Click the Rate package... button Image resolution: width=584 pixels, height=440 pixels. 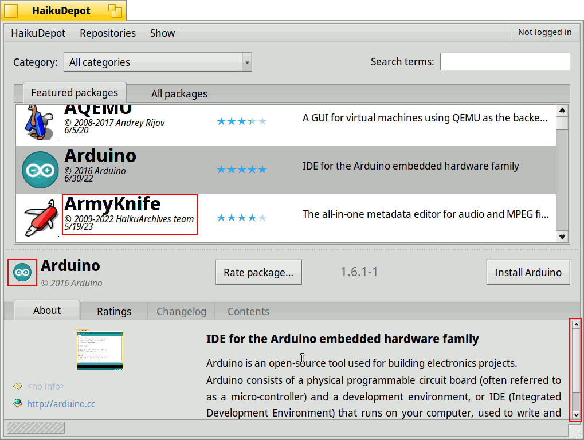[258, 273]
